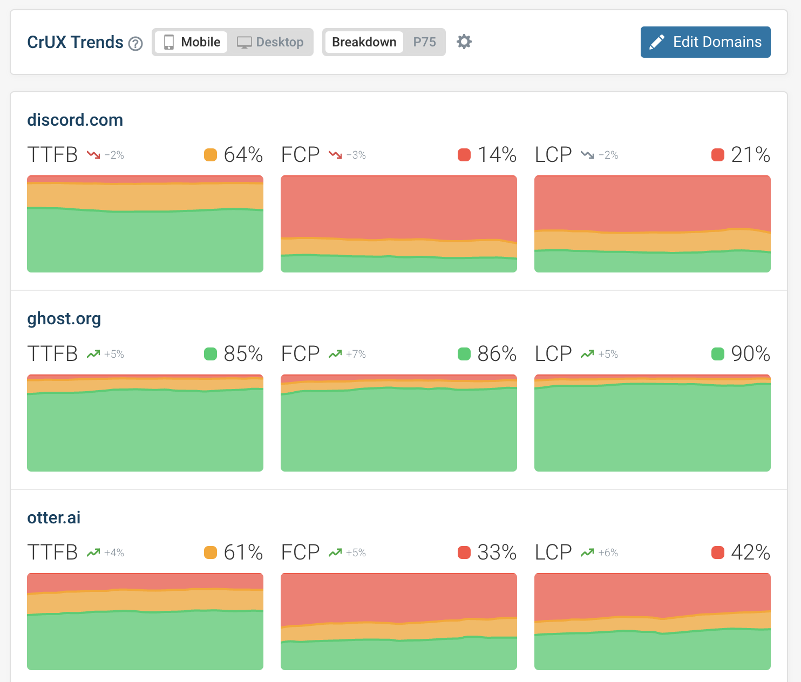This screenshot has width=801, height=682.
Task: Click the 64% value for discord.com
Action: coord(243,155)
